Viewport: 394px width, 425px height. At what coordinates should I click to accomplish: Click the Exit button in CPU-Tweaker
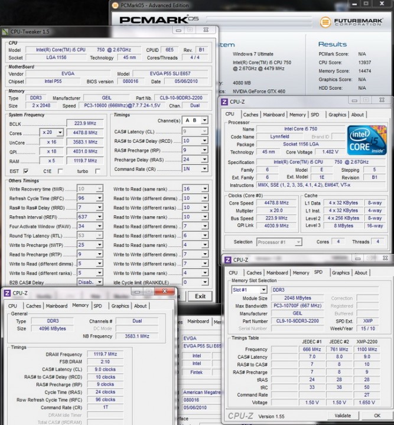[x=200, y=296]
